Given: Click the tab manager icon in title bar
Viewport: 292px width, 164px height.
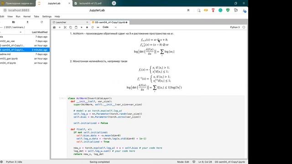Looking at the screenshot, I should (236, 3).
